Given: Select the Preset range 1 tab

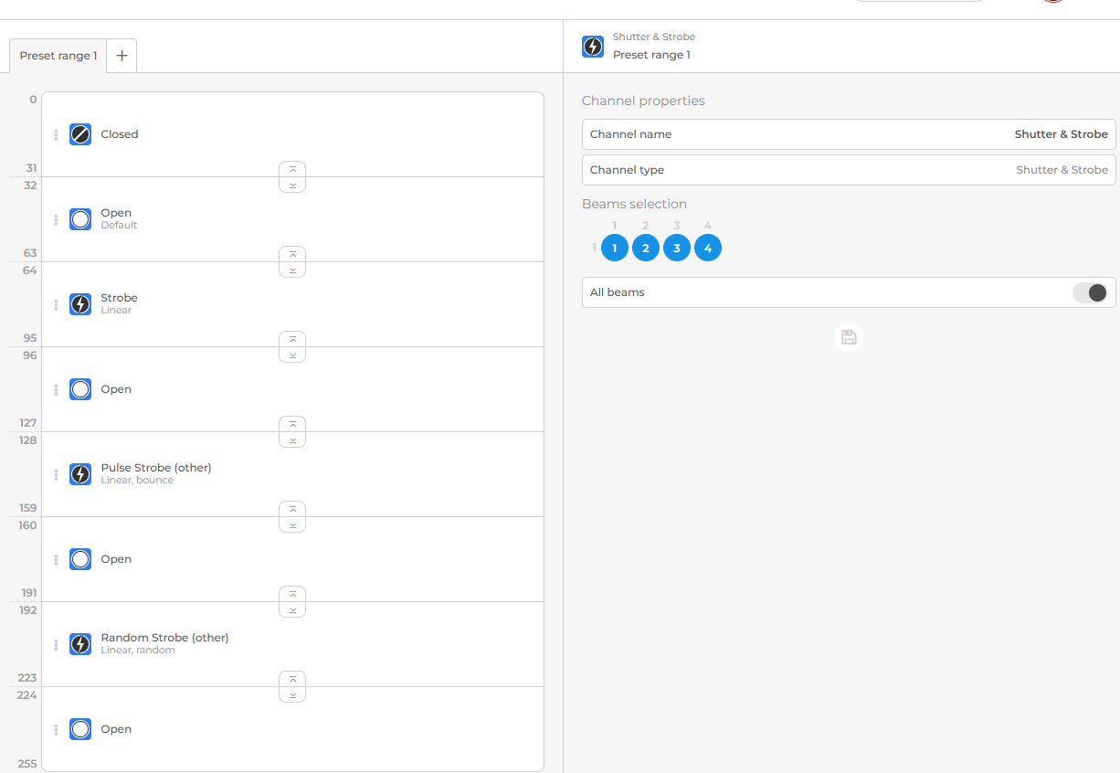Looking at the screenshot, I should [x=58, y=56].
